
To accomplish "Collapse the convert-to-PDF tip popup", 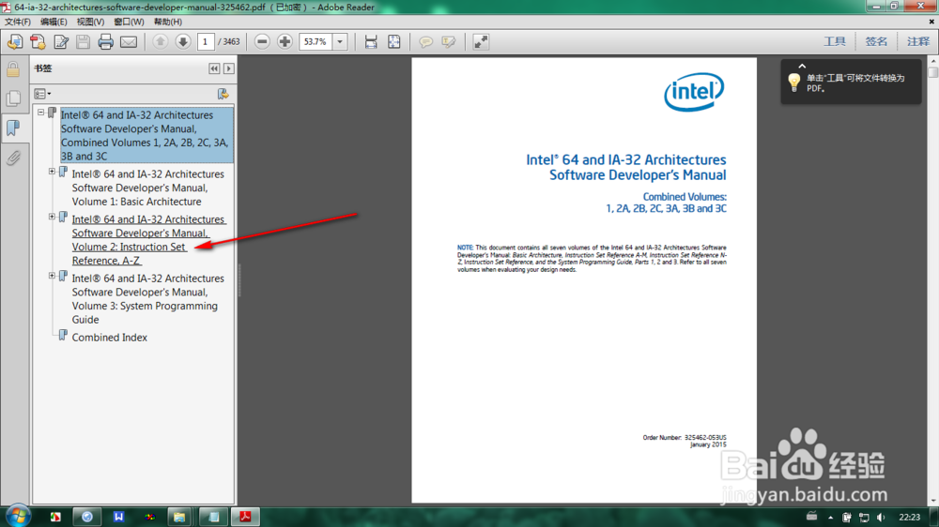I will 802,67.
